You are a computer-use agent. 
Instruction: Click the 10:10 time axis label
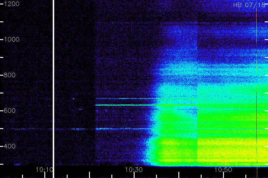click(x=44, y=170)
